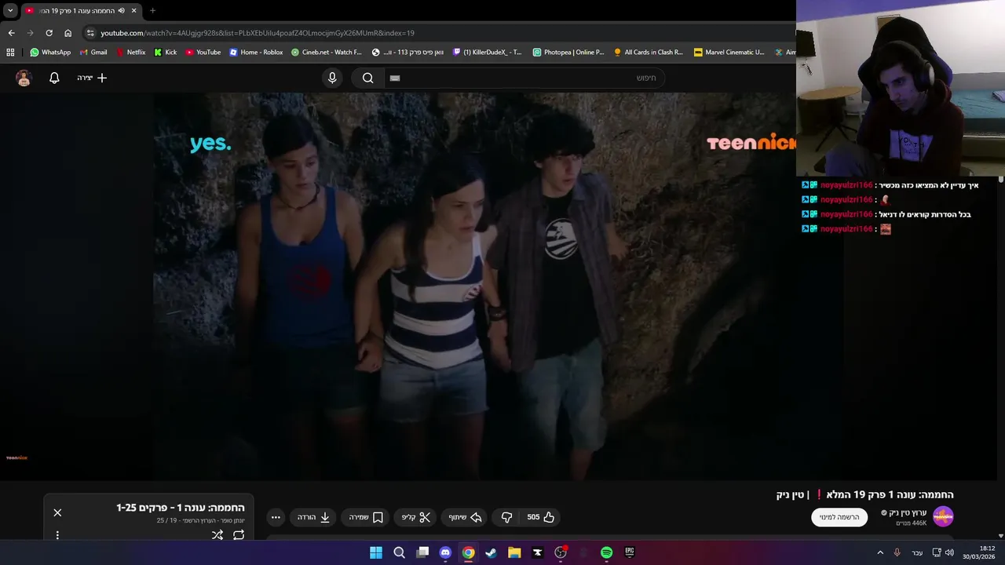The image size is (1005, 565).
Task: Open the YouTube account avatar menu
Action: point(24,78)
